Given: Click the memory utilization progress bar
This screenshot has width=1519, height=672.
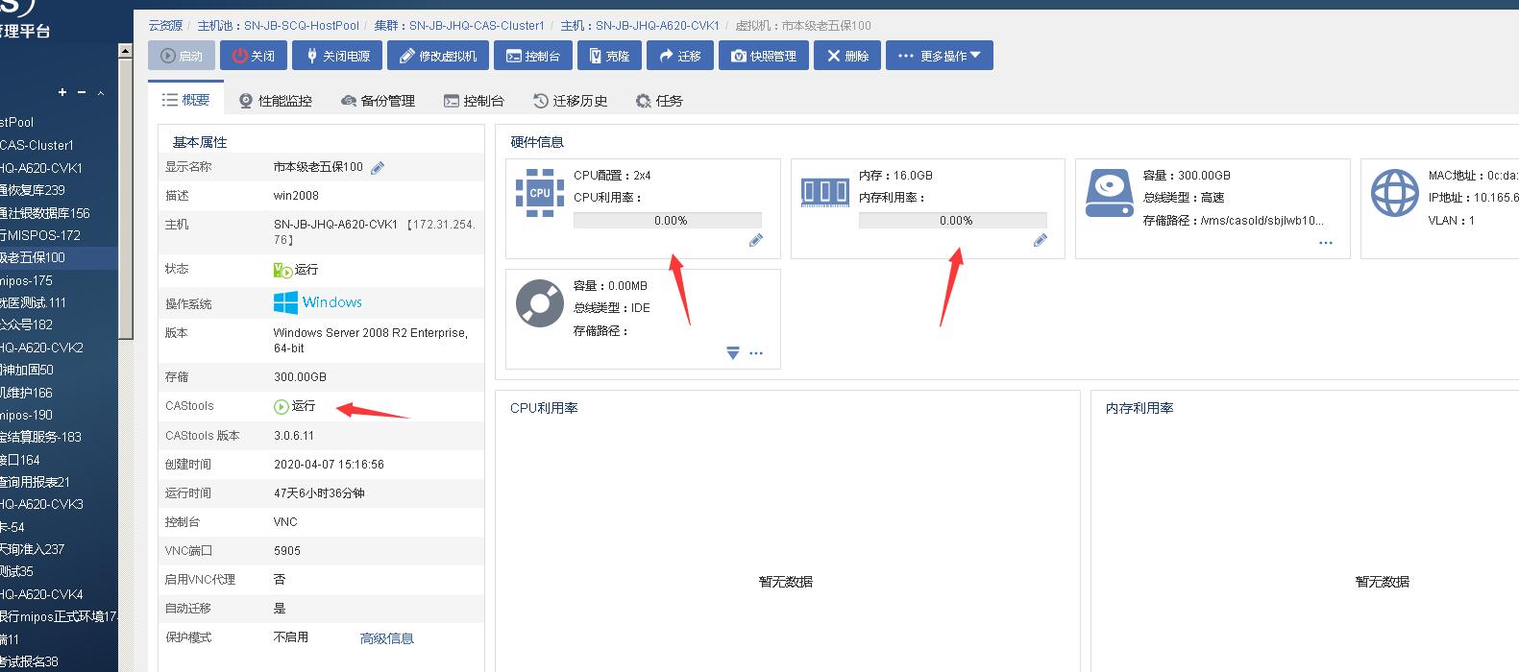Looking at the screenshot, I should pos(953,221).
